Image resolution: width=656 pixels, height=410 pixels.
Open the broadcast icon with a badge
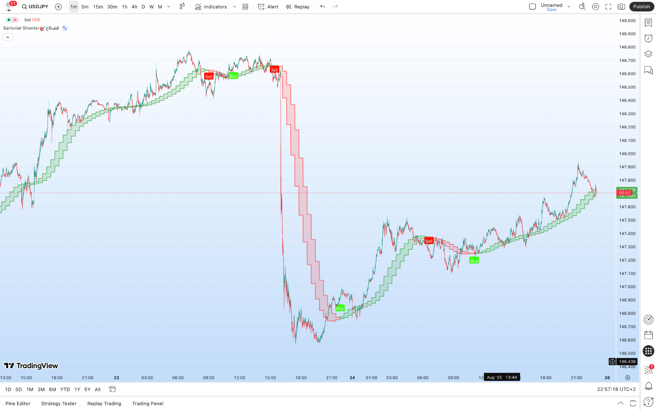tap(648, 370)
